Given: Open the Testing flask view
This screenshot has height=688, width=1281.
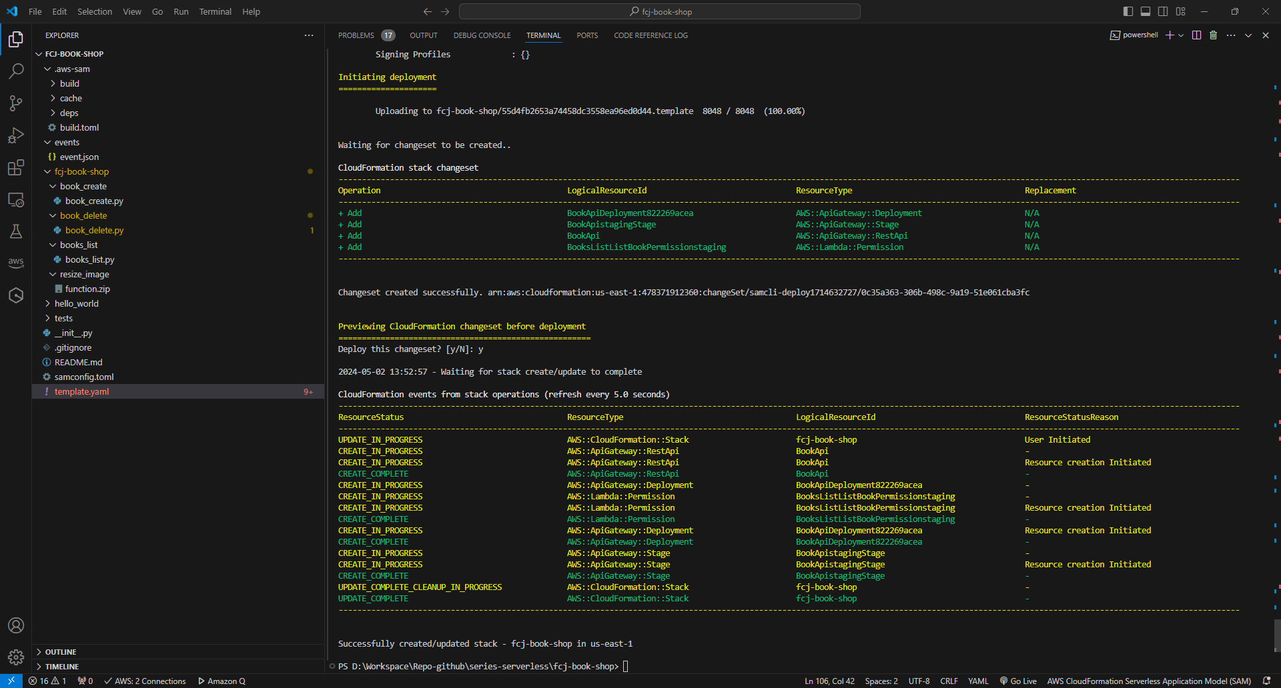Looking at the screenshot, I should (16, 231).
